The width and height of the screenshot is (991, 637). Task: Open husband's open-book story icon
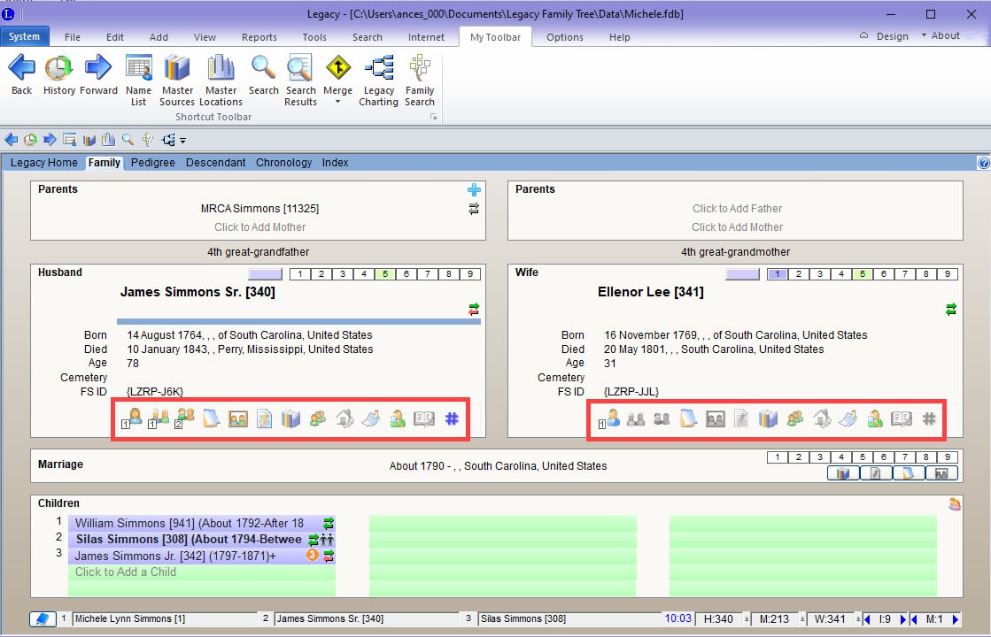[x=424, y=418]
